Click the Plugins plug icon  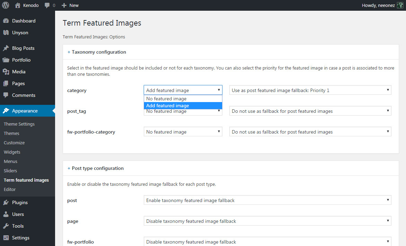coord(6,202)
